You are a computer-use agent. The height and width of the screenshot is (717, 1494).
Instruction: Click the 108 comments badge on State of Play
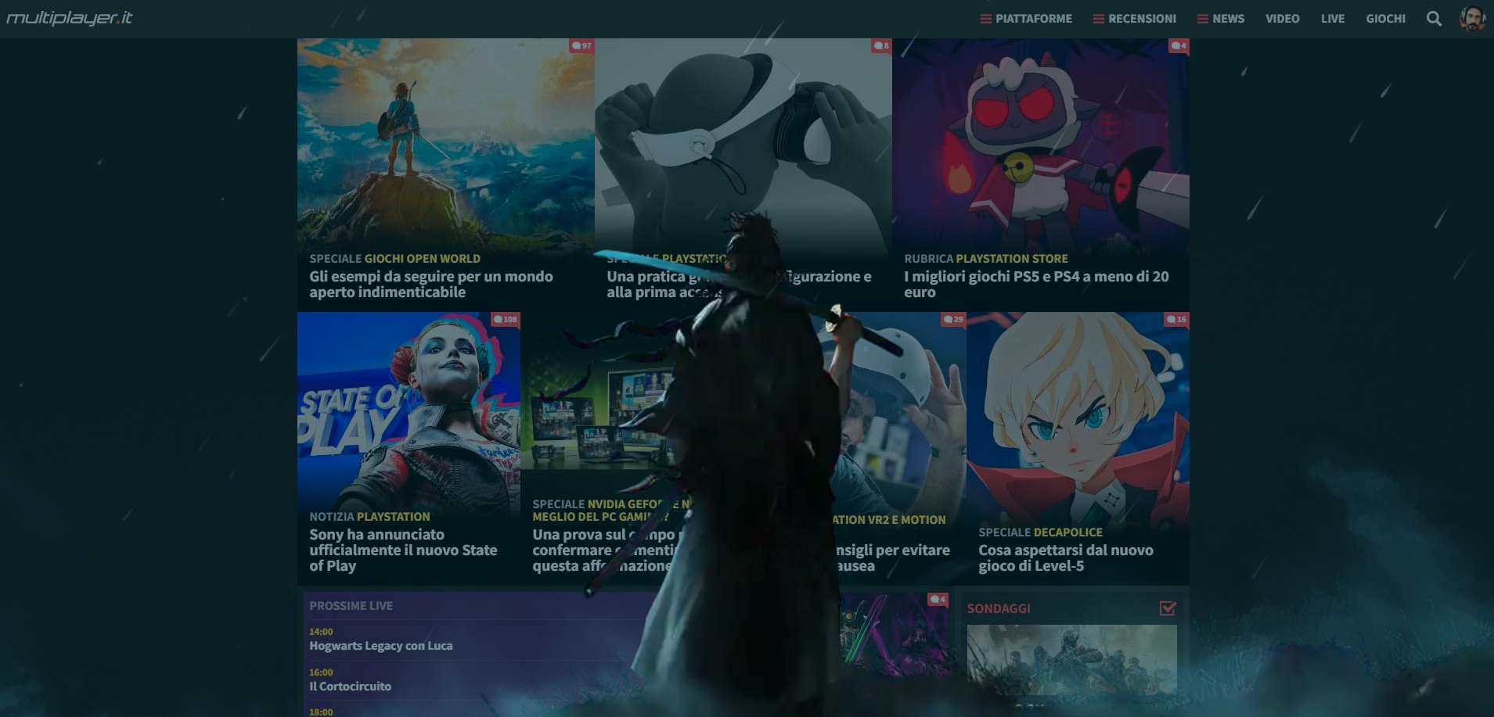click(506, 320)
